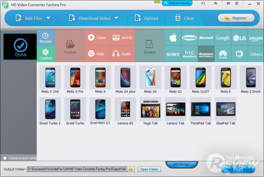This screenshot has height=177, width=264.
Task: Choose the iDeaPad Tab profile
Action: coord(226,111)
